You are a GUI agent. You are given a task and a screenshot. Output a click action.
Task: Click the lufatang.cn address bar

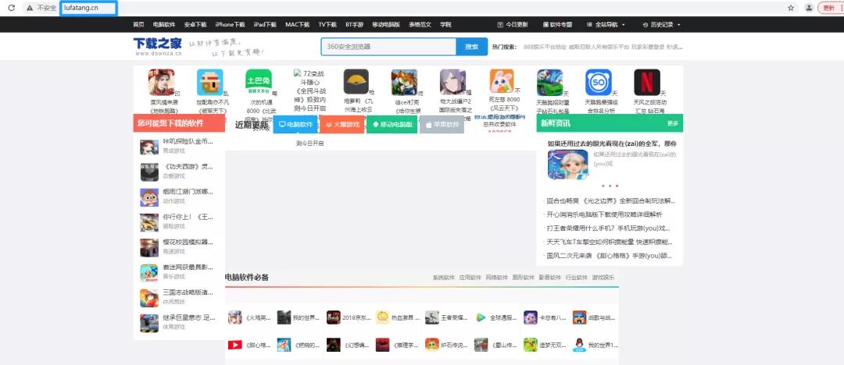89,8
